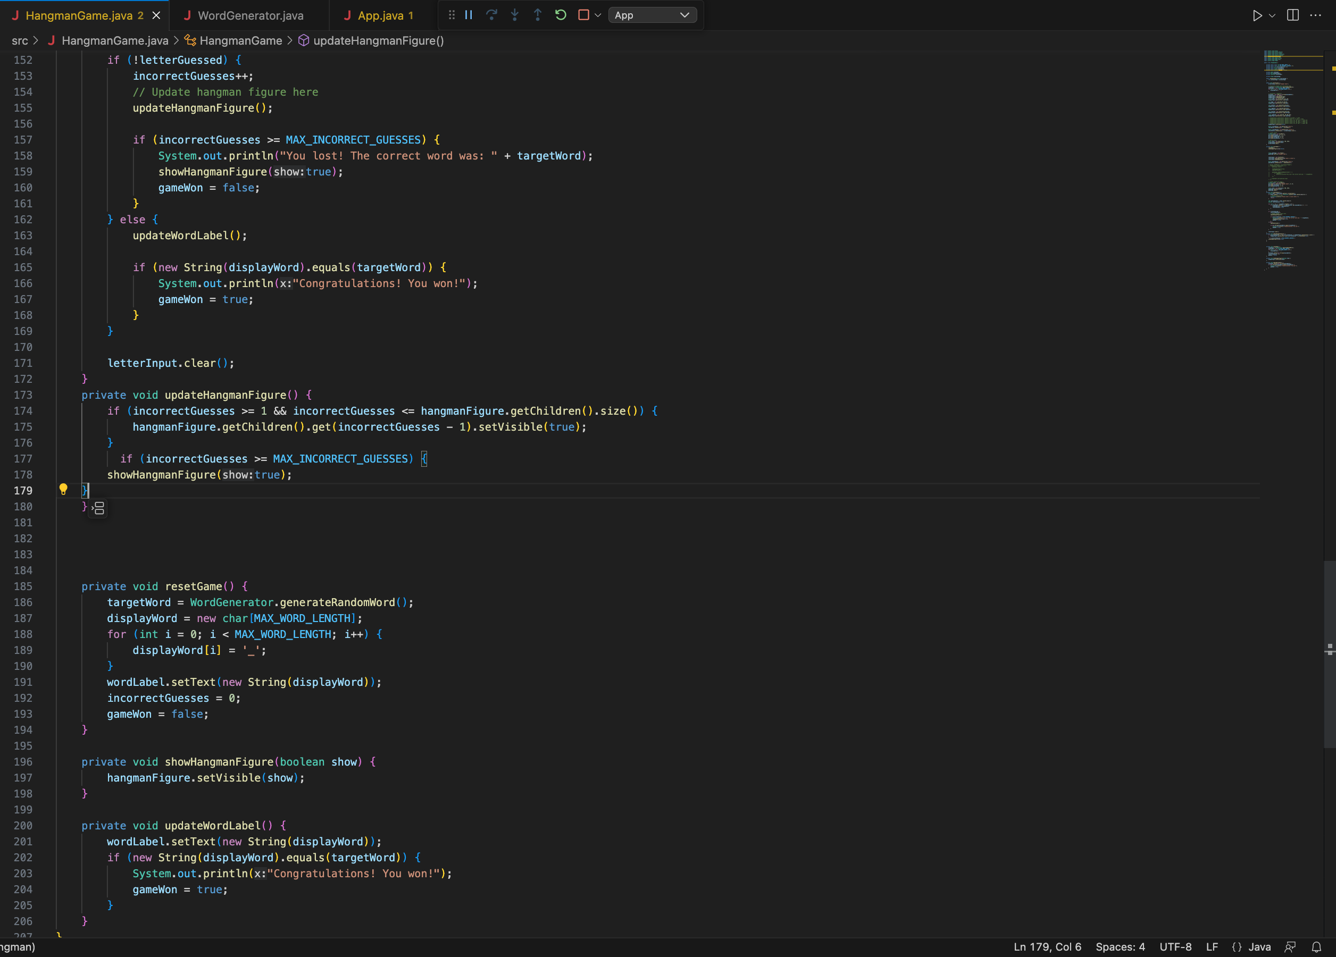This screenshot has width=1336, height=957.
Task: Restart the debug session
Action: click(x=560, y=15)
